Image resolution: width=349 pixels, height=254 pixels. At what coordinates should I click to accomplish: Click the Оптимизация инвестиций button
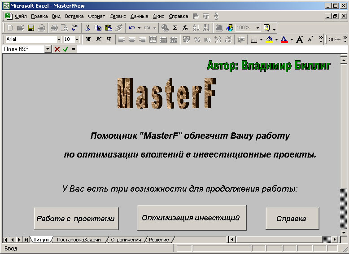tap(192, 218)
